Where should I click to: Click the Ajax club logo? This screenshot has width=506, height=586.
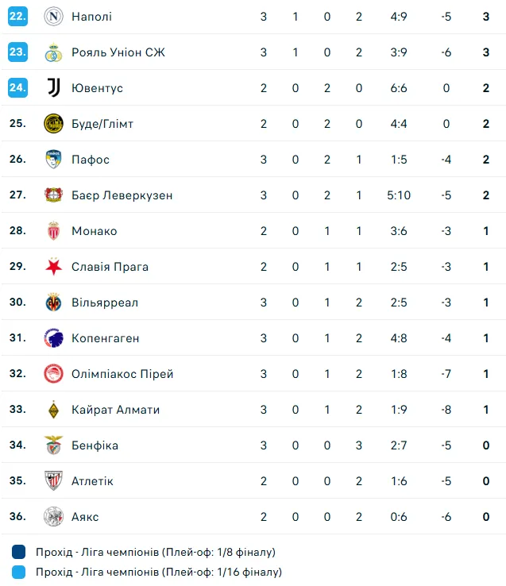pos(53,517)
